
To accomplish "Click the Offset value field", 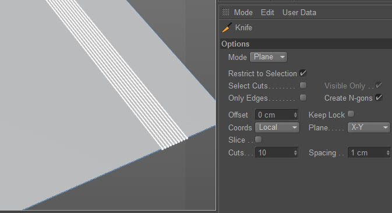I will click(x=277, y=115).
